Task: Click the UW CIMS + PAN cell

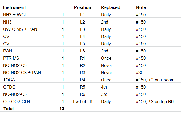Action: 20,29
